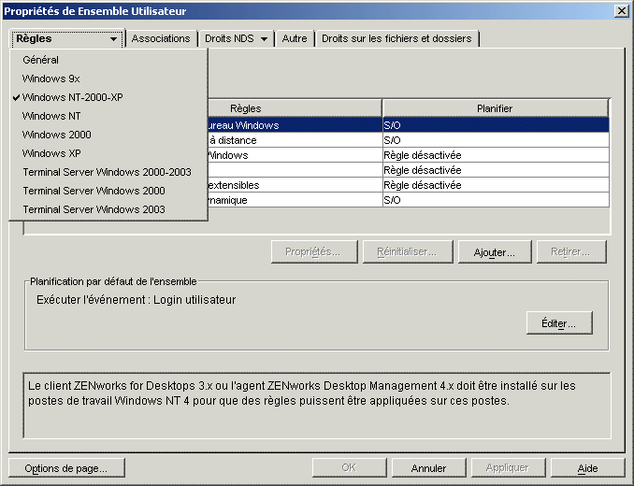
Task: Collapse the Règles tab dropdown arrow
Action: pos(113,39)
